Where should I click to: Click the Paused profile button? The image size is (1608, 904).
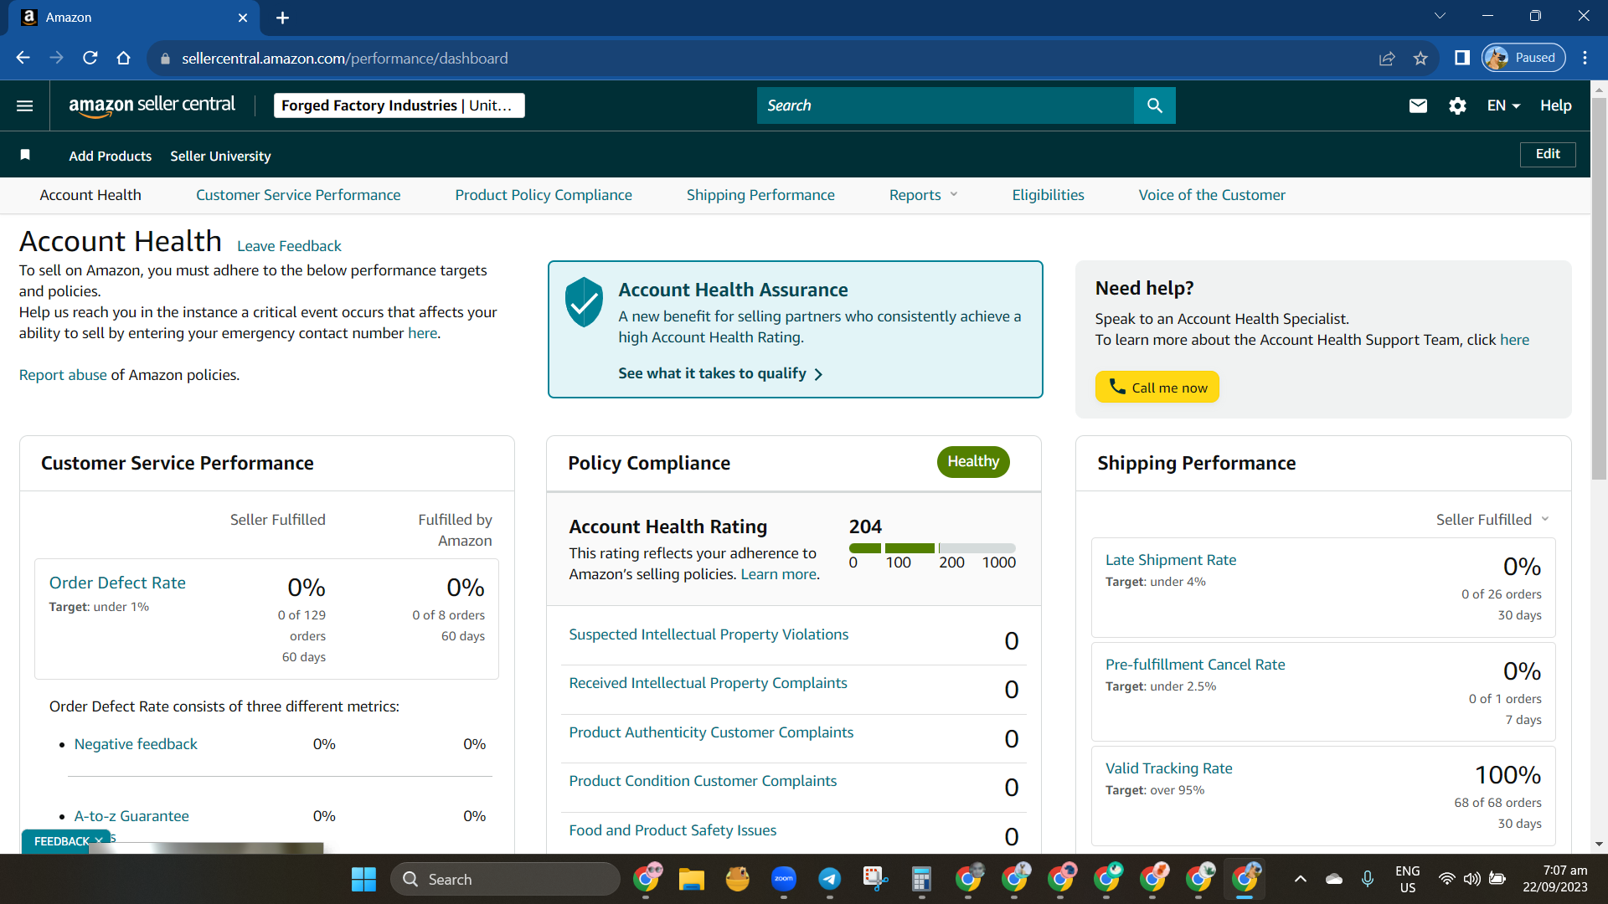pyautogui.click(x=1523, y=58)
